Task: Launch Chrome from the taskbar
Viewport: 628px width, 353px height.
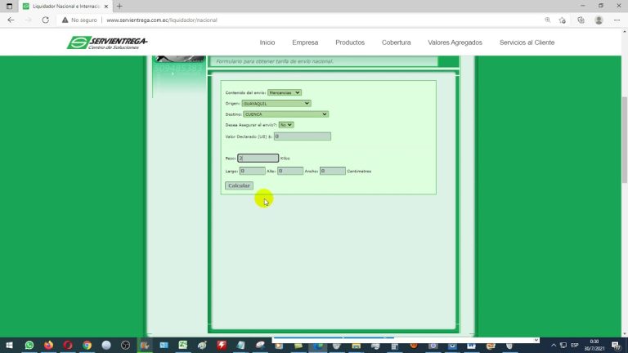Action: [x=87, y=346]
